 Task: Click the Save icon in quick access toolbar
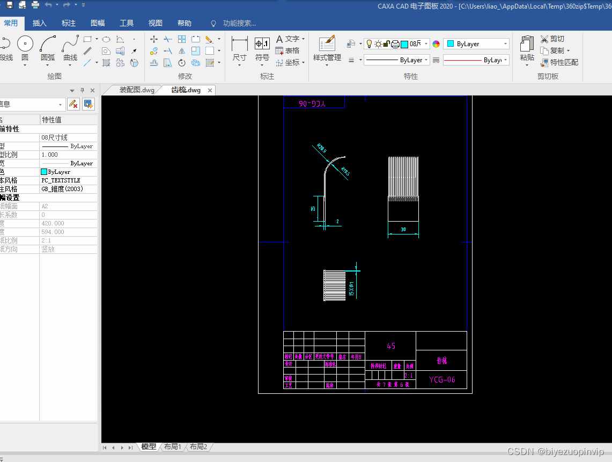point(9,5)
